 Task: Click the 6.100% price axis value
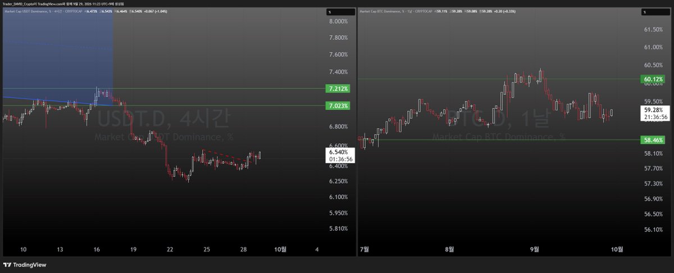coord(338,197)
